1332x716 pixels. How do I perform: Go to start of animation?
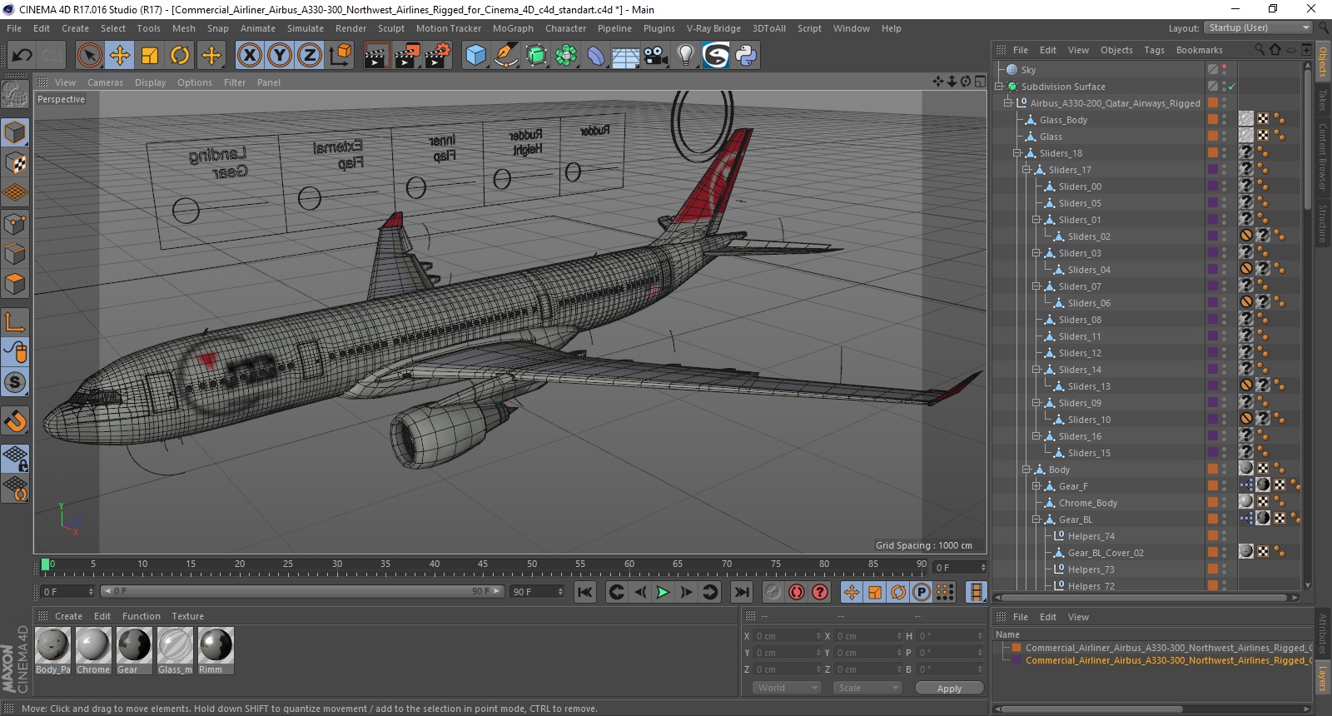pos(585,592)
